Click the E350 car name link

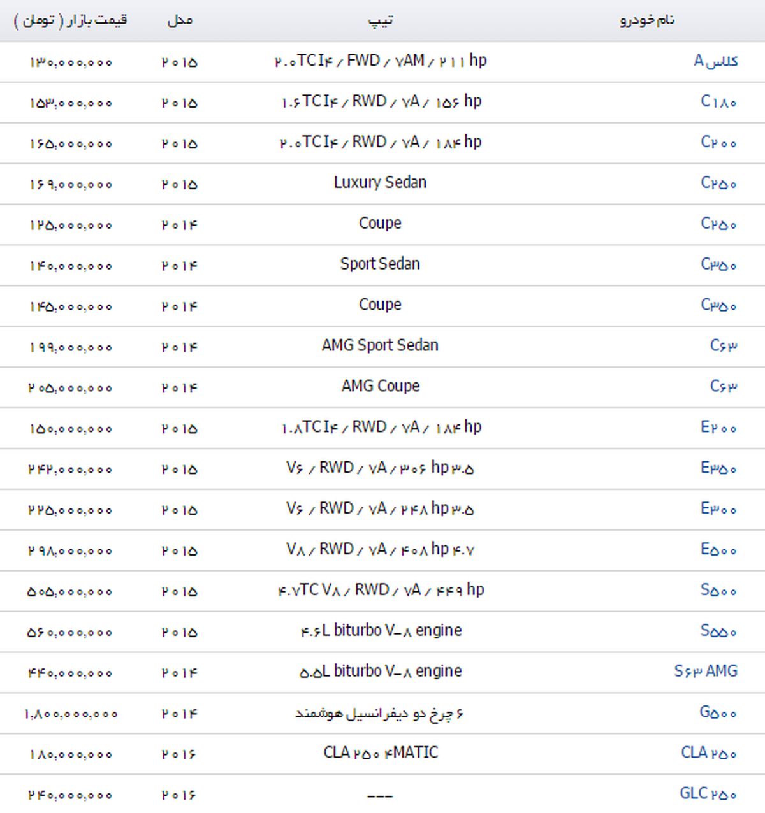click(718, 468)
